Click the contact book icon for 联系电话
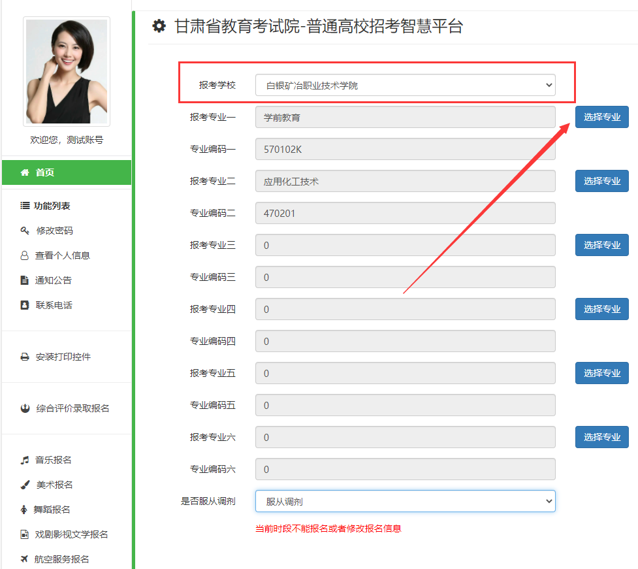Viewport: 638px width, 569px height. 25,305
